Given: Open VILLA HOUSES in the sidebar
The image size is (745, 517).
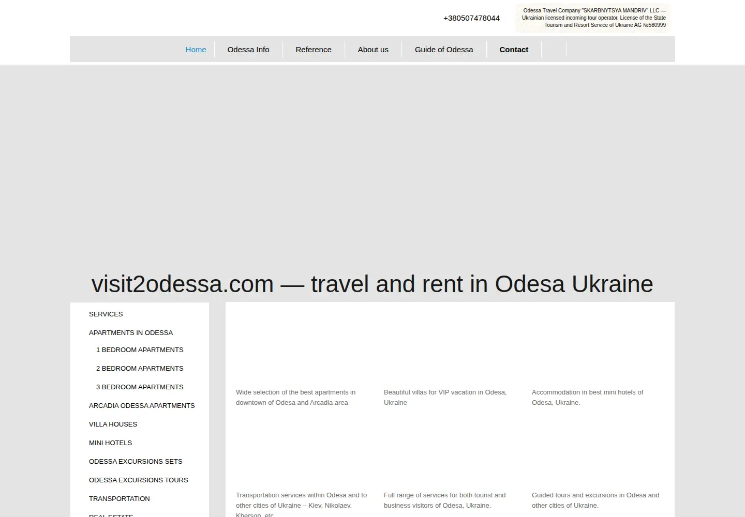Looking at the screenshot, I should (113, 424).
